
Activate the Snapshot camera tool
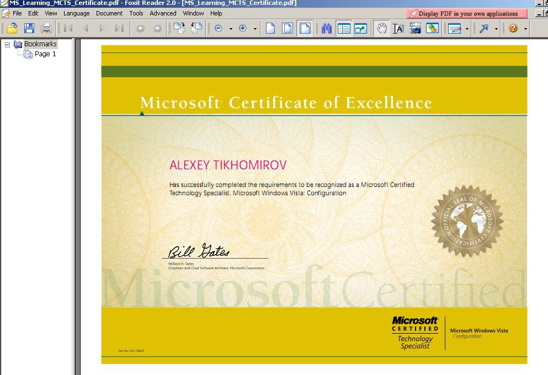pos(415,28)
